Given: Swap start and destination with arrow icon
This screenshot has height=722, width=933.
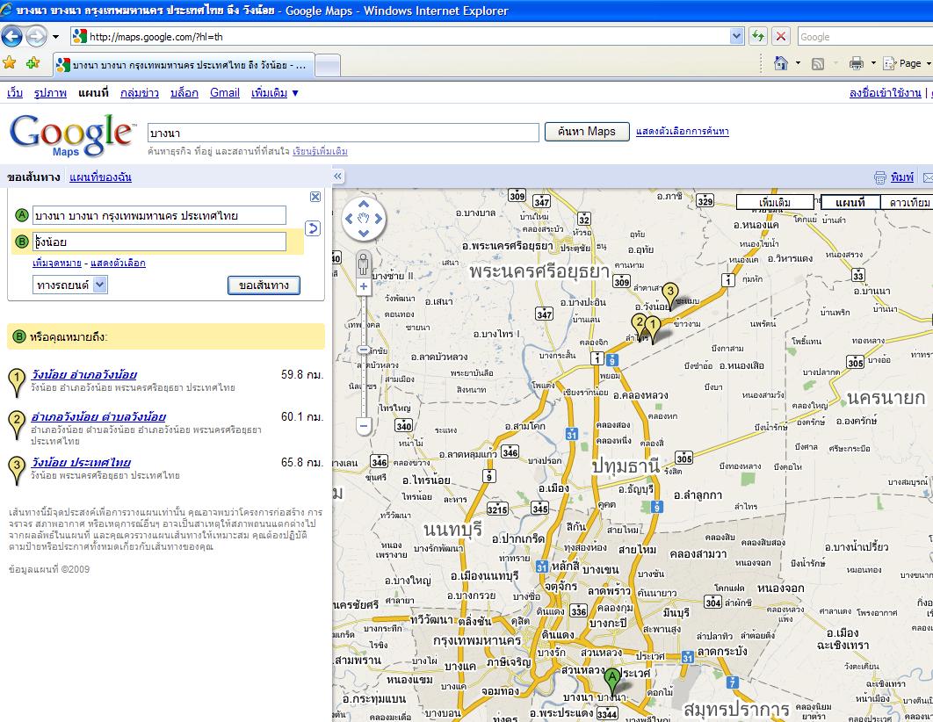Looking at the screenshot, I should tap(313, 228).
